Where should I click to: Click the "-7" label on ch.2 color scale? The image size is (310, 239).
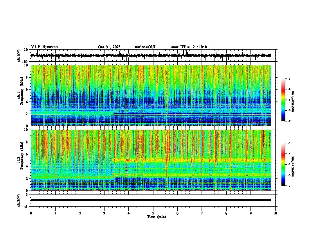(289, 185)
